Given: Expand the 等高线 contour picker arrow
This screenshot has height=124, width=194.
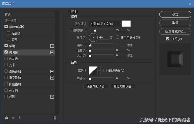Looking at the screenshot, I should tap(99, 71).
